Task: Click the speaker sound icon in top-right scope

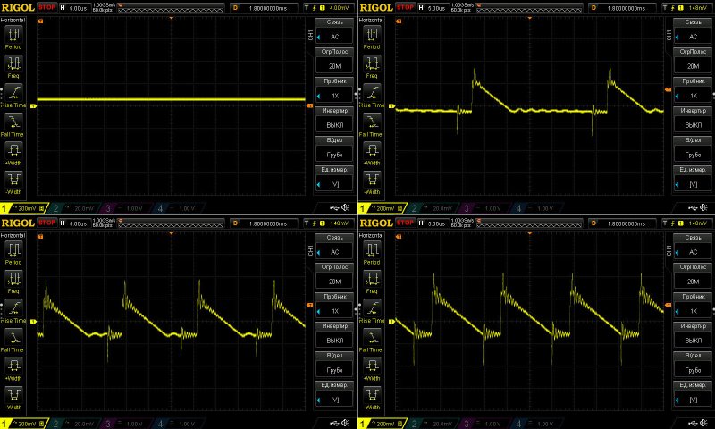Action: [x=704, y=208]
